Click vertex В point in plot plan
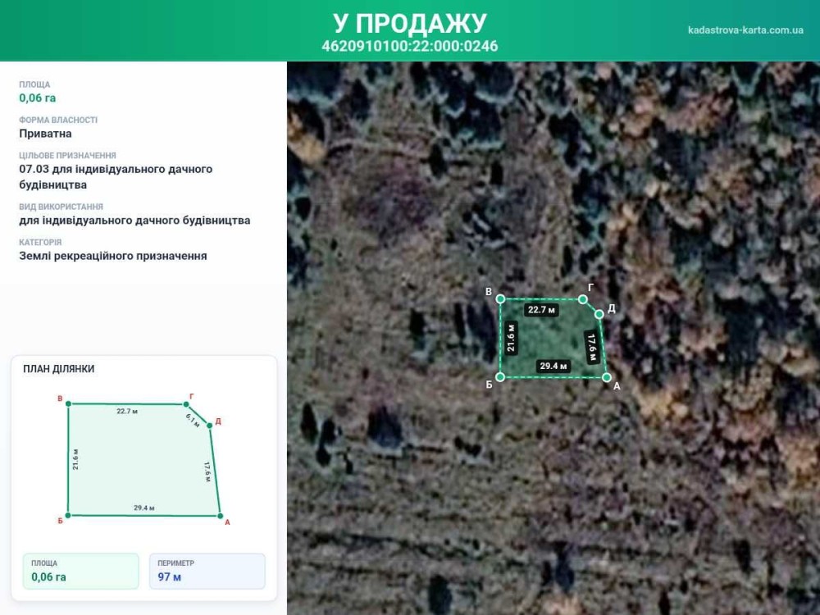Viewport: 820px width, 615px height. tap(69, 403)
